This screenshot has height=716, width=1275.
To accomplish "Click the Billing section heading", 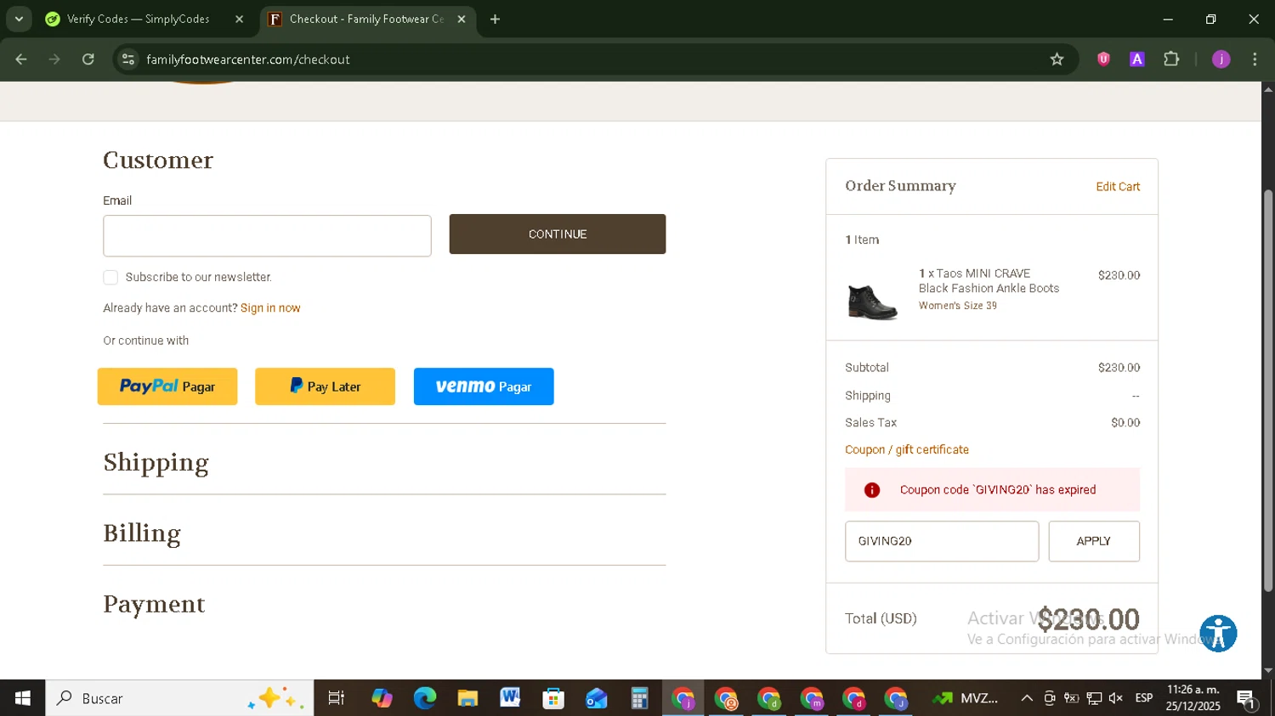I will coord(142,533).
